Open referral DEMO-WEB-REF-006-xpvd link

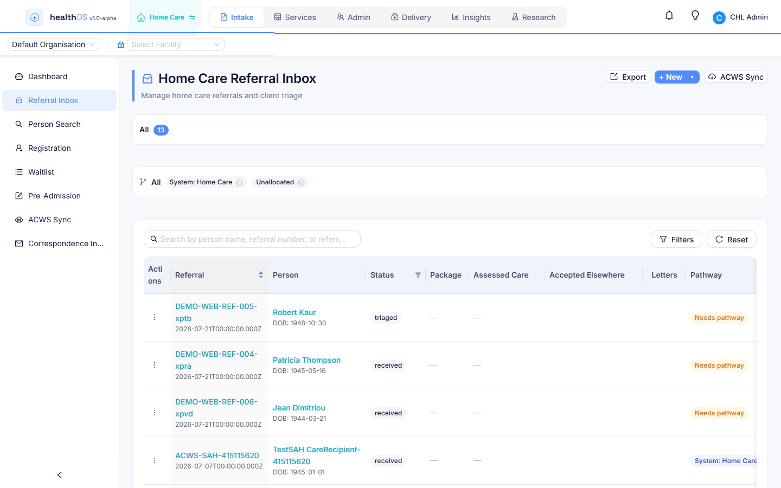click(216, 408)
